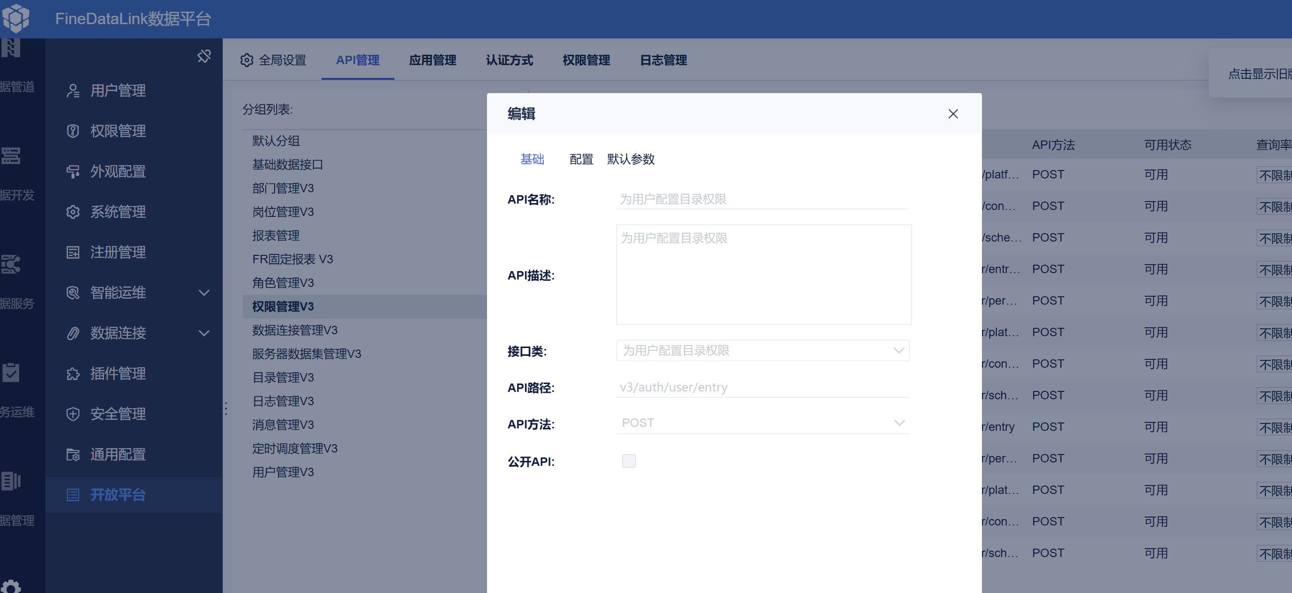Viewport: 1292px width, 593px height.
Task: Select 目录管理V3 in the group list
Action: tap(283, 377)
